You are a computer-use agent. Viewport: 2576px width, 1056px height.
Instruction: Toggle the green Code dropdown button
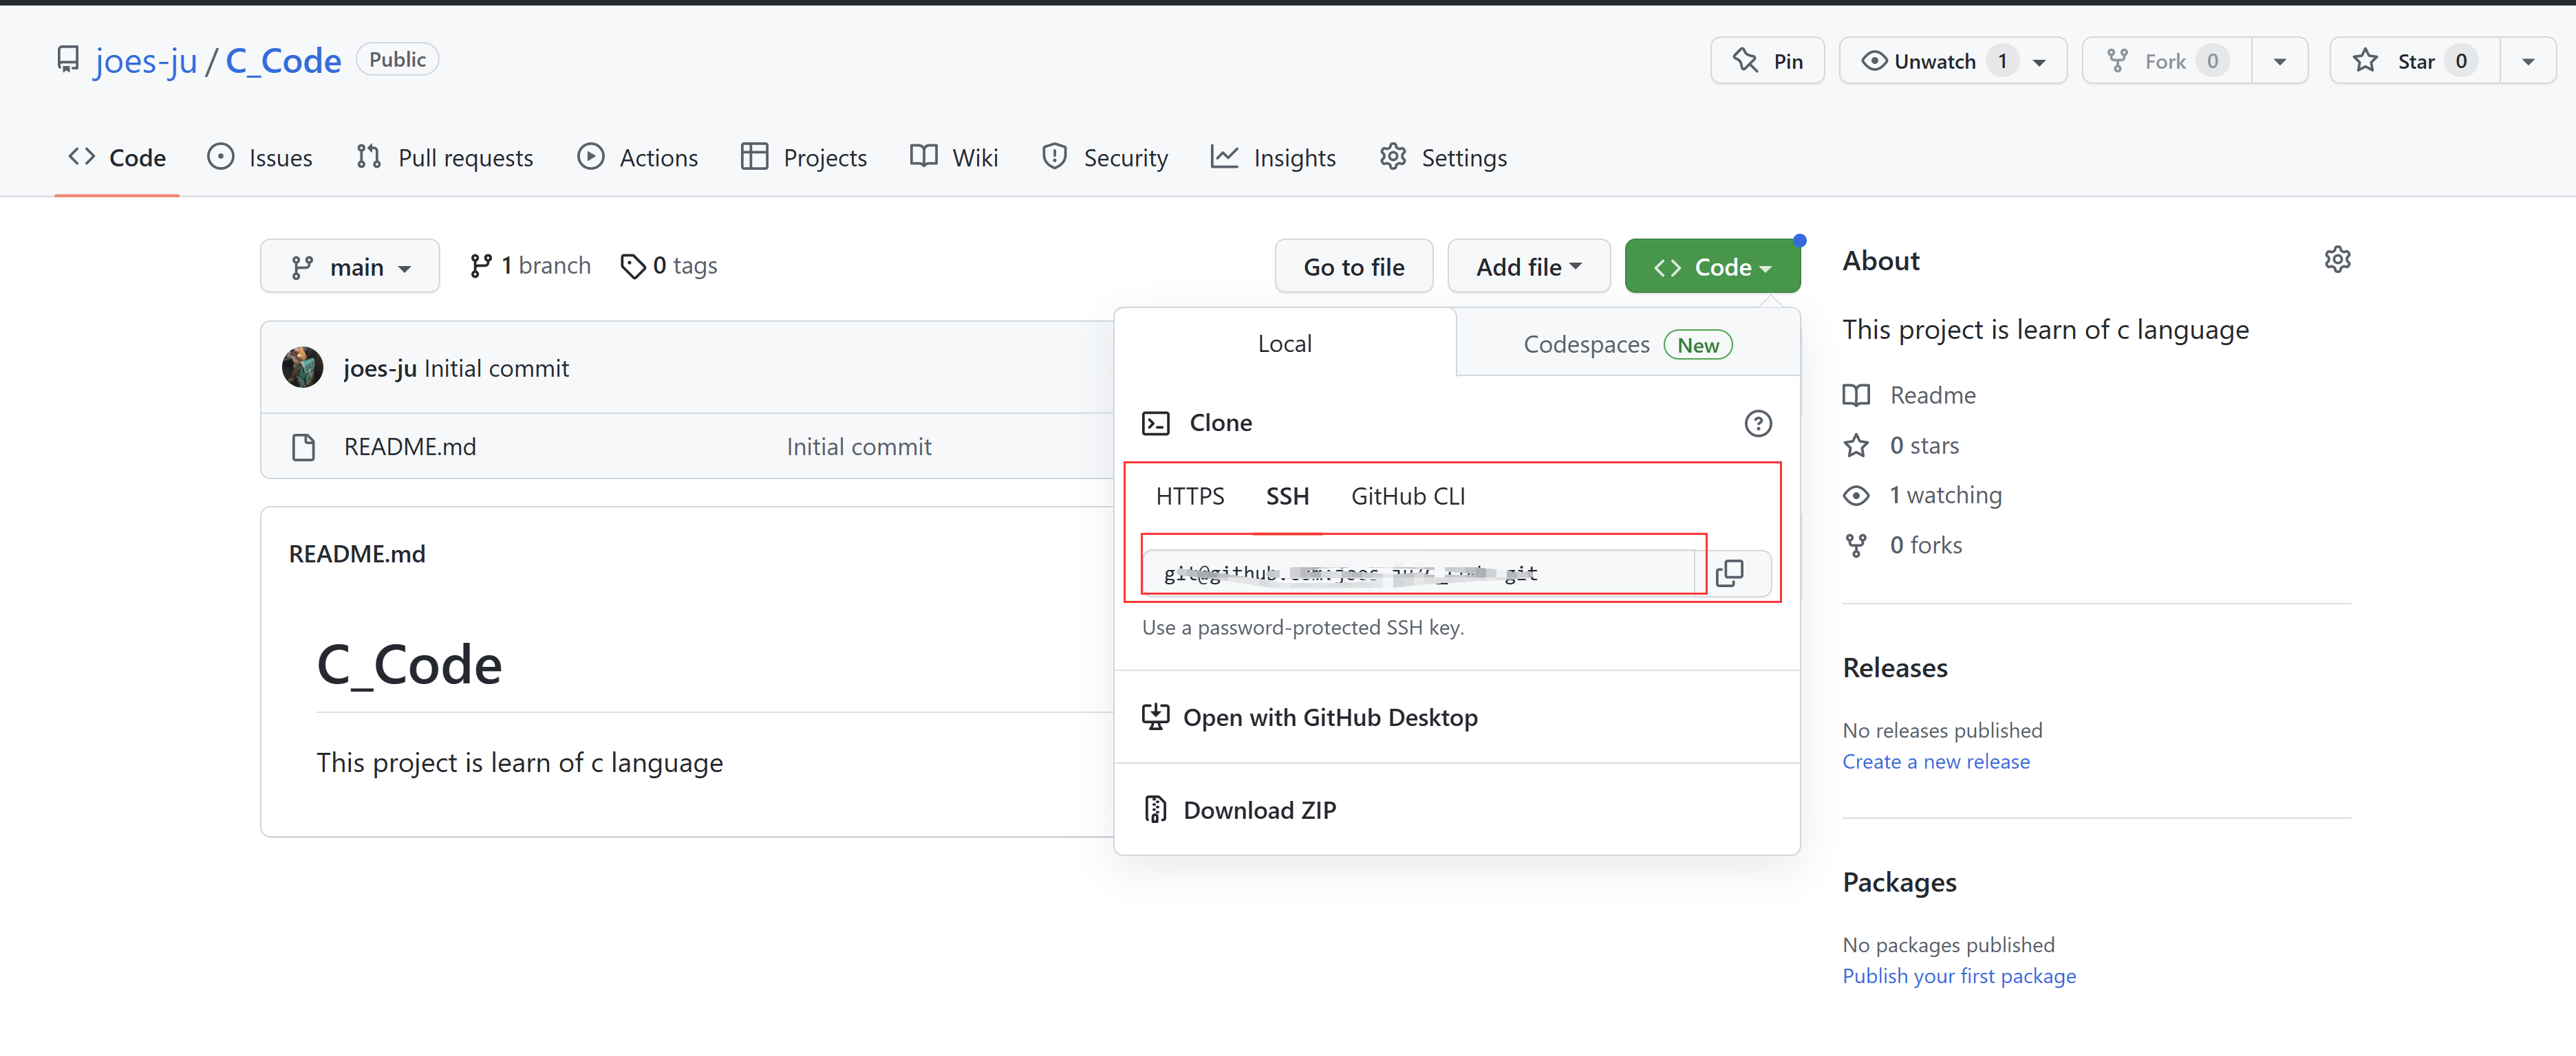pos(1712,267)
